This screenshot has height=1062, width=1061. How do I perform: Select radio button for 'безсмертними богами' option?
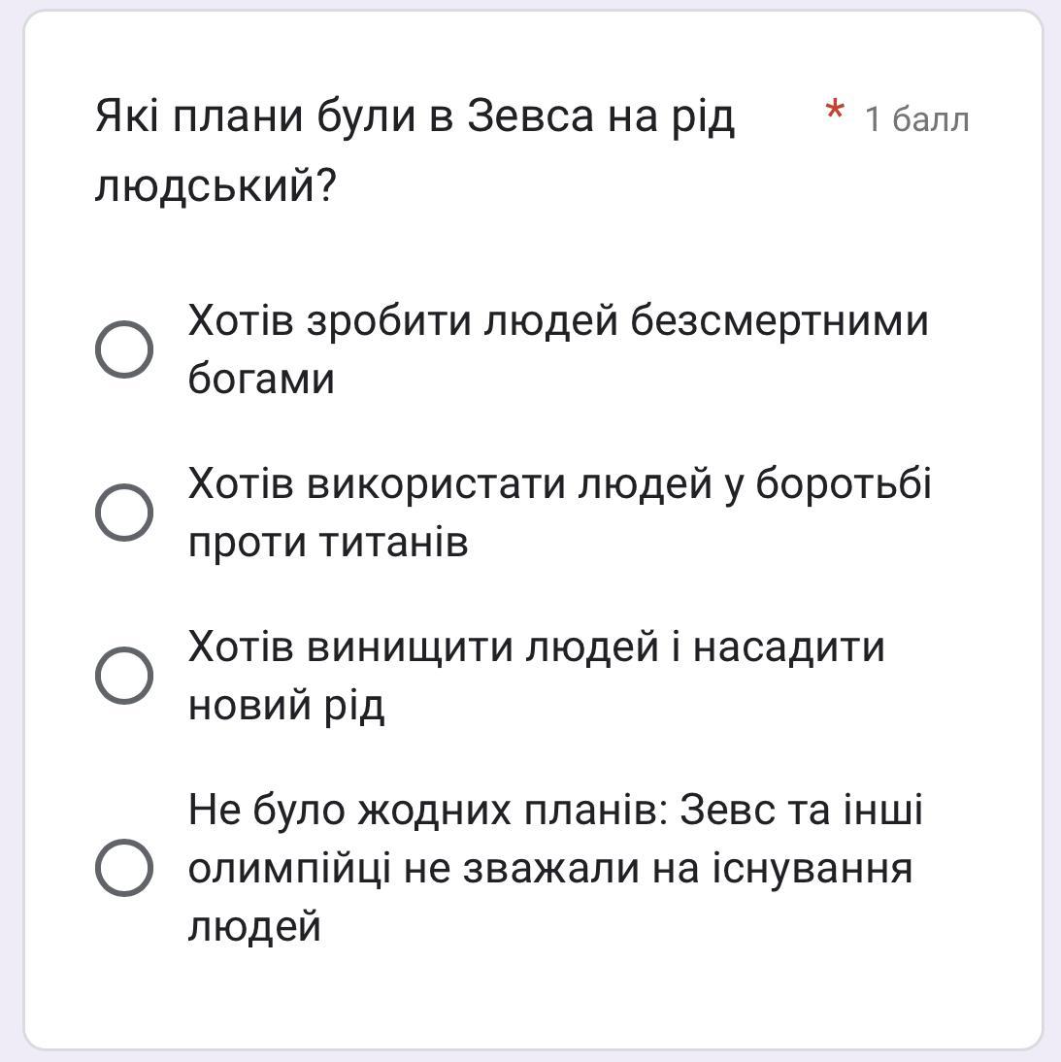(124, 349)
